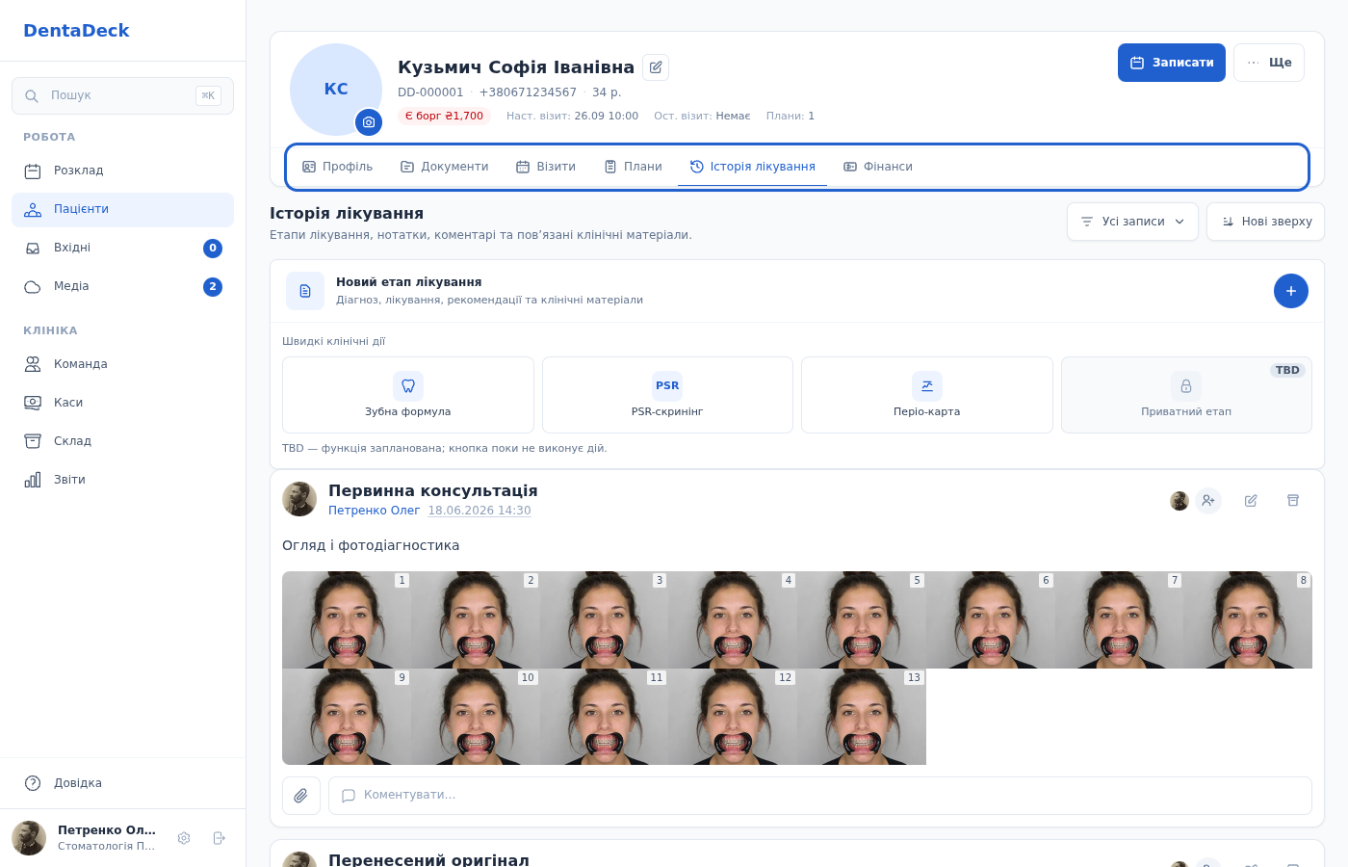The width and height of the screenshot is (1348, 867).
Task: Click the camera icon on the patient avatar
Action: [369, 122]
